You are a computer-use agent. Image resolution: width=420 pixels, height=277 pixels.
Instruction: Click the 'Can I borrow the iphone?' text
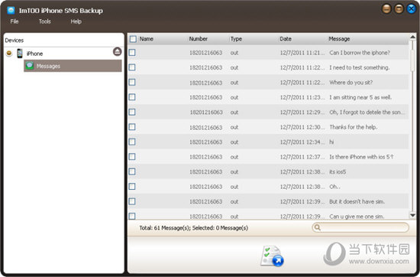pyautogui.click(x=360, y=53)
